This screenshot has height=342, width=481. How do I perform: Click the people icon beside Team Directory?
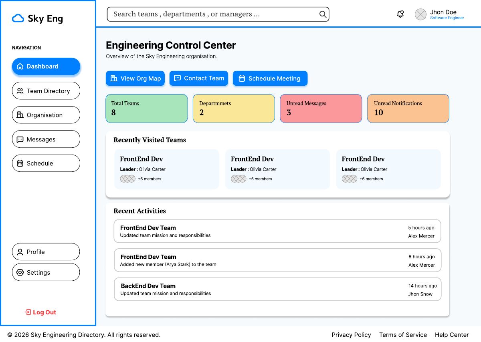(20, 91)
